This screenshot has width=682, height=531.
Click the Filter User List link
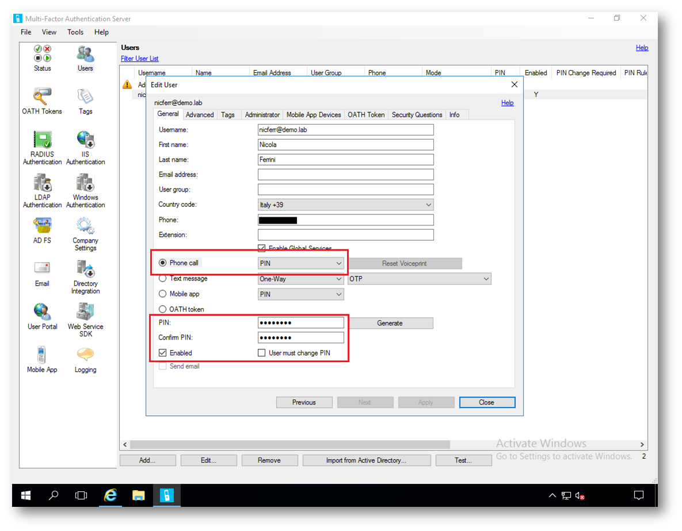pos(140,59)
